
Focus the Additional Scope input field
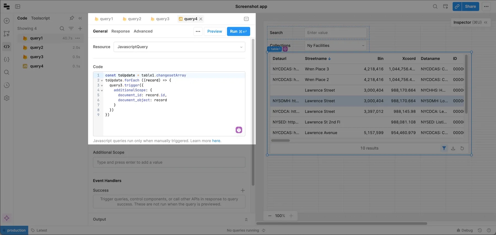(169, 162)
